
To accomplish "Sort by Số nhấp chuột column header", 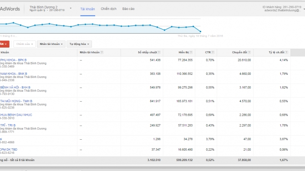I will tap(147, 52).
